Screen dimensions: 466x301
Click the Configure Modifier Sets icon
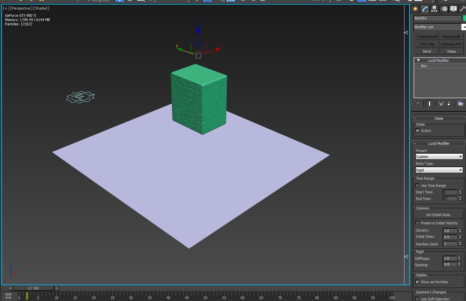[x=460, y=104]
